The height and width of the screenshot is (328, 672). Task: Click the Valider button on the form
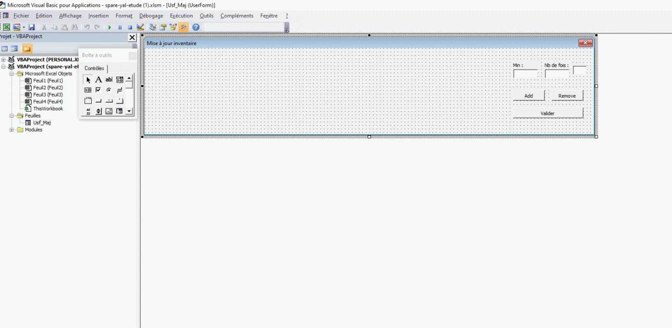point(548,113)
